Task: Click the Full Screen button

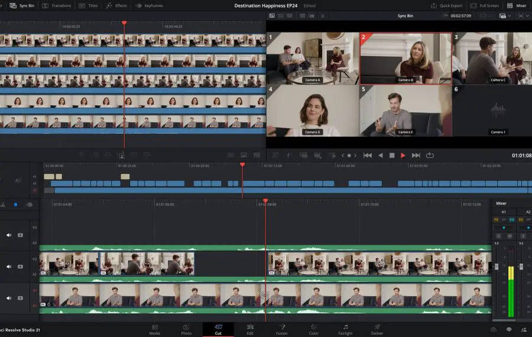Action: click(484, 5)
